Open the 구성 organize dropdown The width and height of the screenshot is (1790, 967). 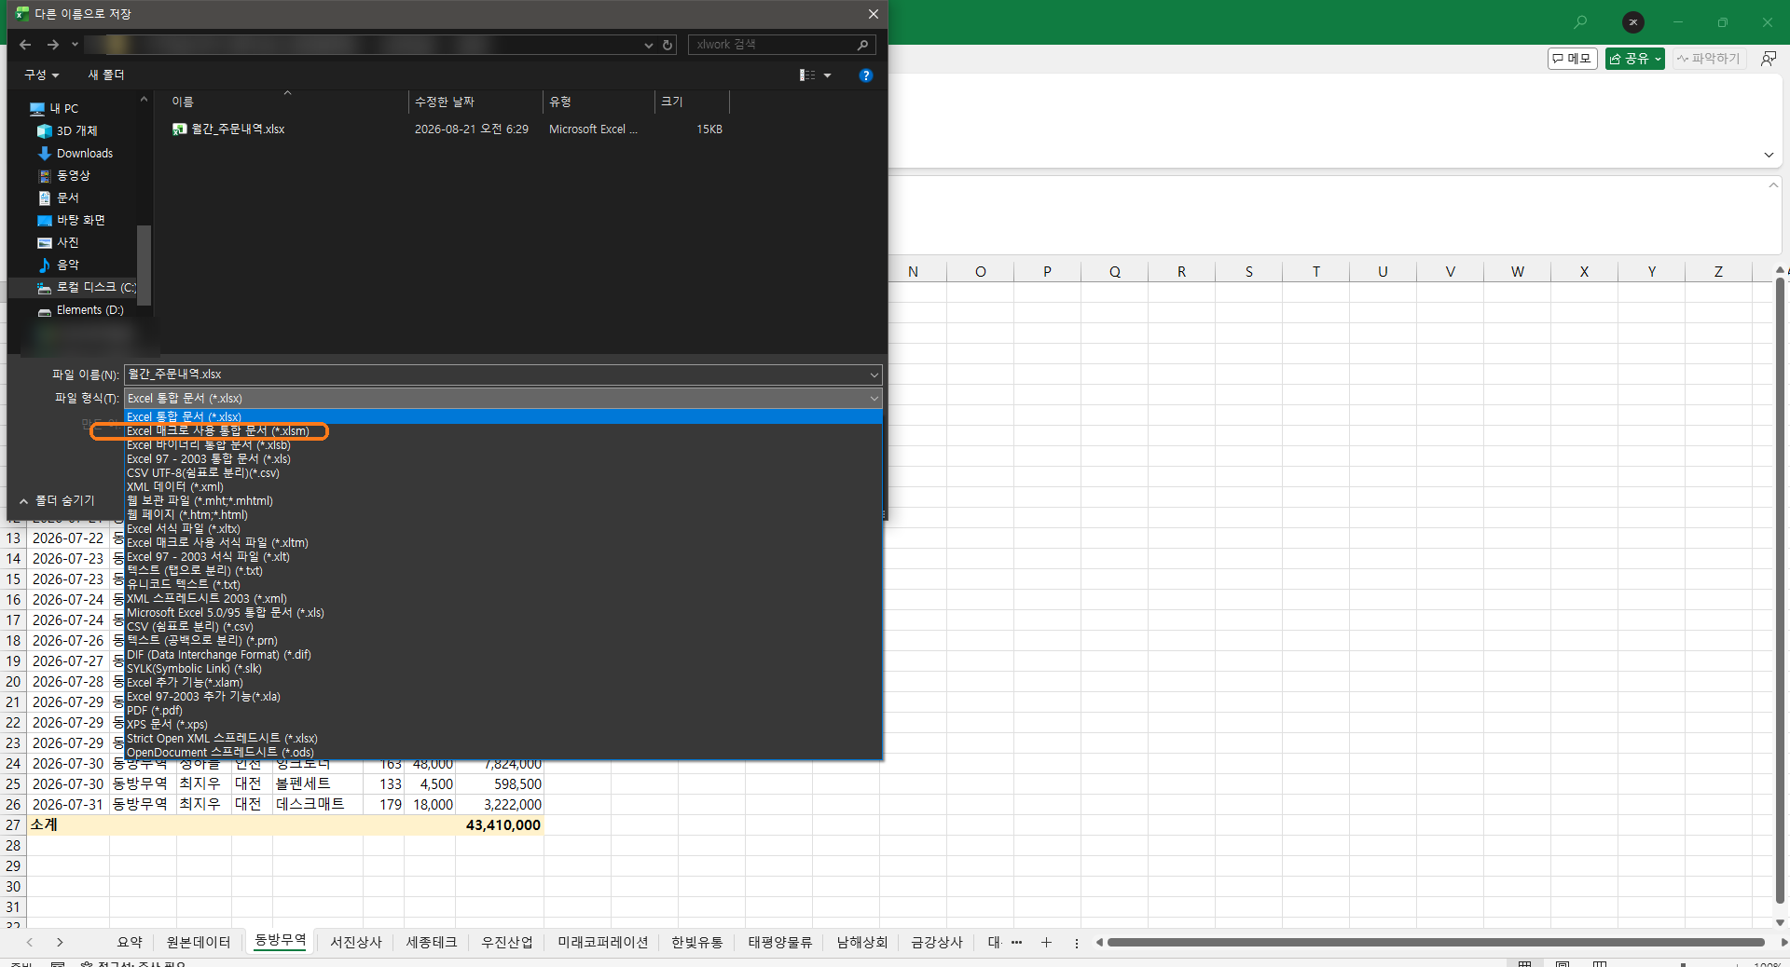click(42, 75)
